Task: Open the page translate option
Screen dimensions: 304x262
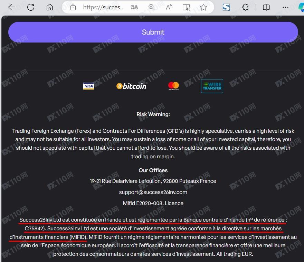Action: [x=134, y=7]
